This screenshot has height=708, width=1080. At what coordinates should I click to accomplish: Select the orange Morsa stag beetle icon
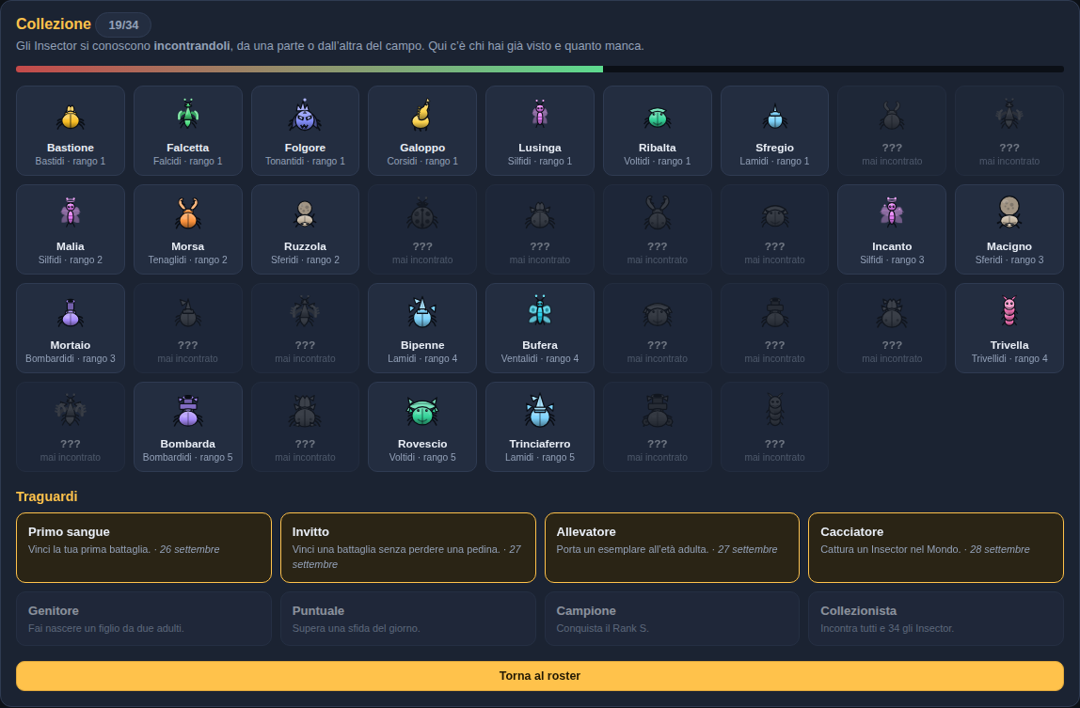[x=187, y=212]
